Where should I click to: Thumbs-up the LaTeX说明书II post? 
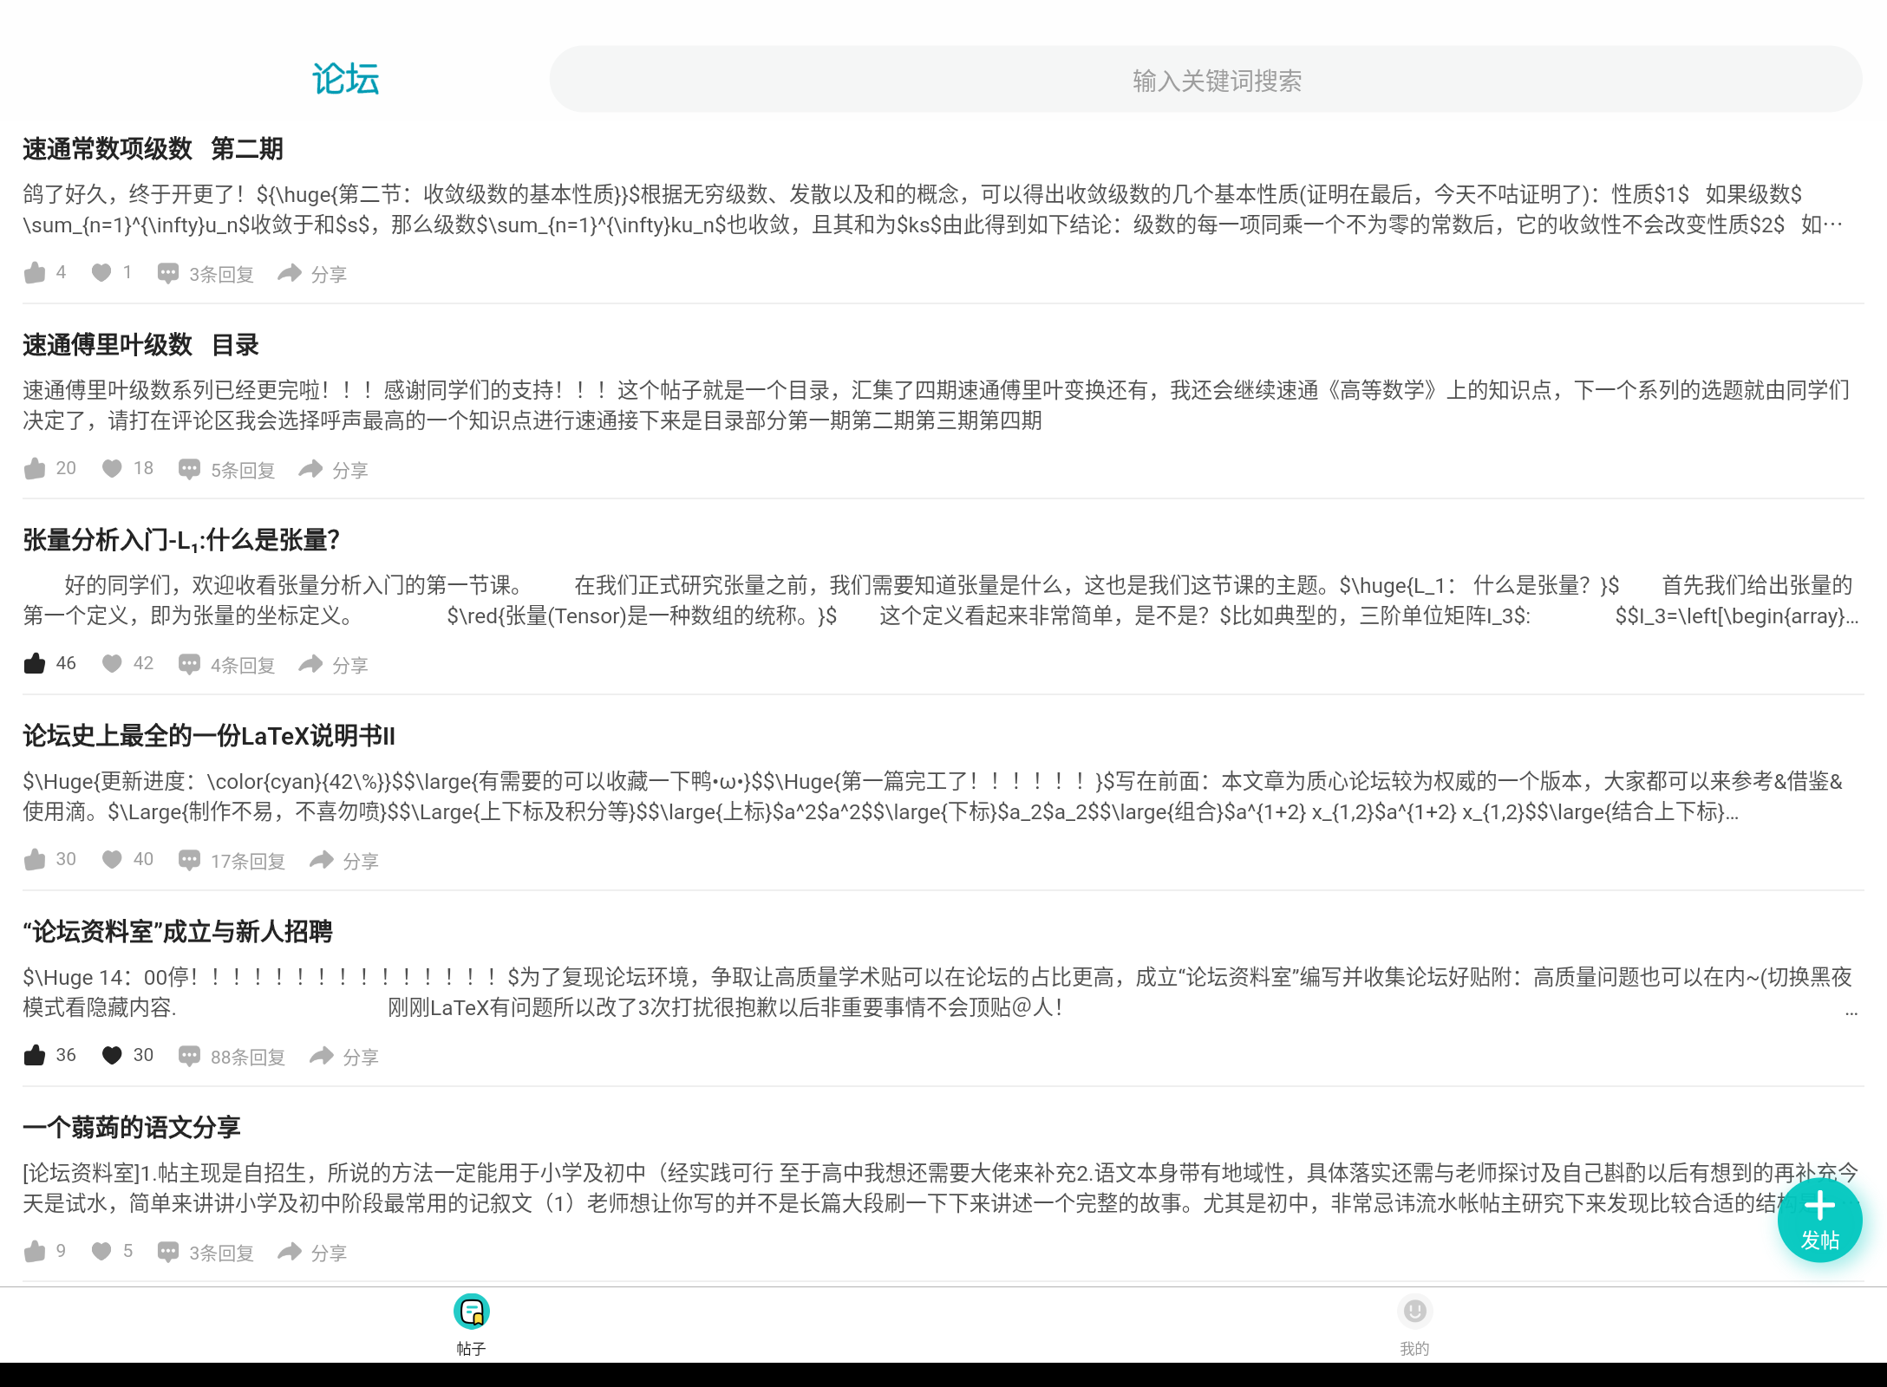pos(35,860)
